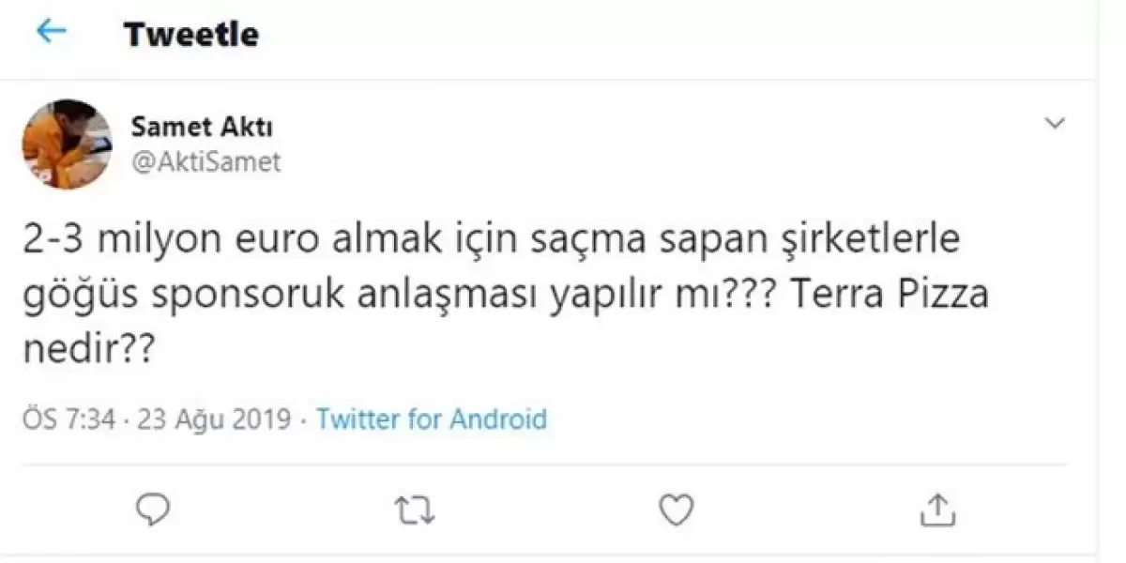Image resolution: width=1126 pixels, height=563 pixels.
Task: Open the Twitter for Android source link
Action: point(432,418)
